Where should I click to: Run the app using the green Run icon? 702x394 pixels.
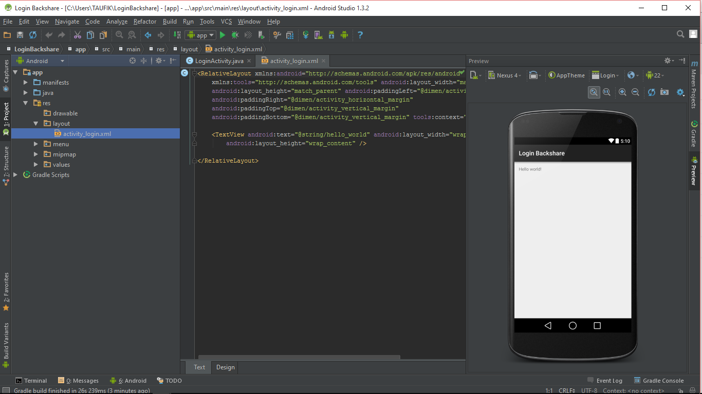pyautogui.click(x=223, y=35)
